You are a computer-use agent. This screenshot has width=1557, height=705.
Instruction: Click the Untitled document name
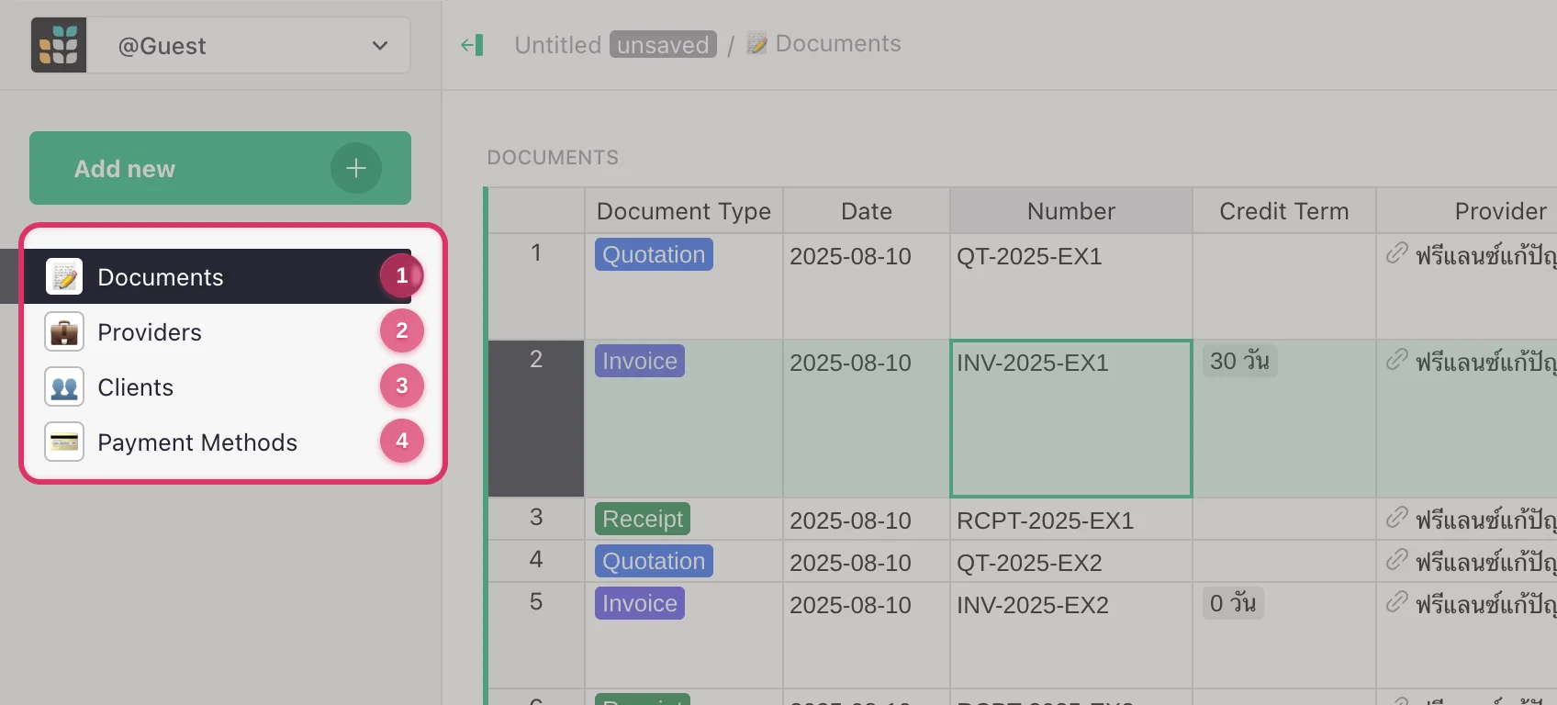tap(557, 45)
